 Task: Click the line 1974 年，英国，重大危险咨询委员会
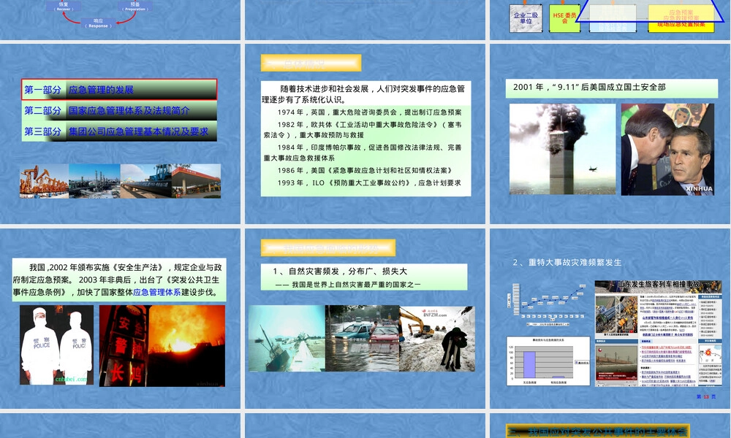coord(369,112)
